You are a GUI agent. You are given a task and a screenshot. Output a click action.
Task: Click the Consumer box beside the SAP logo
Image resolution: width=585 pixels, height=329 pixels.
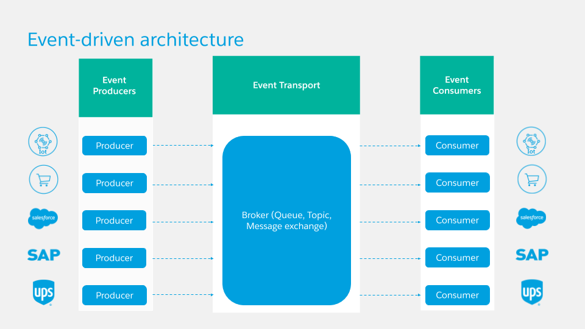click(457, 258)
